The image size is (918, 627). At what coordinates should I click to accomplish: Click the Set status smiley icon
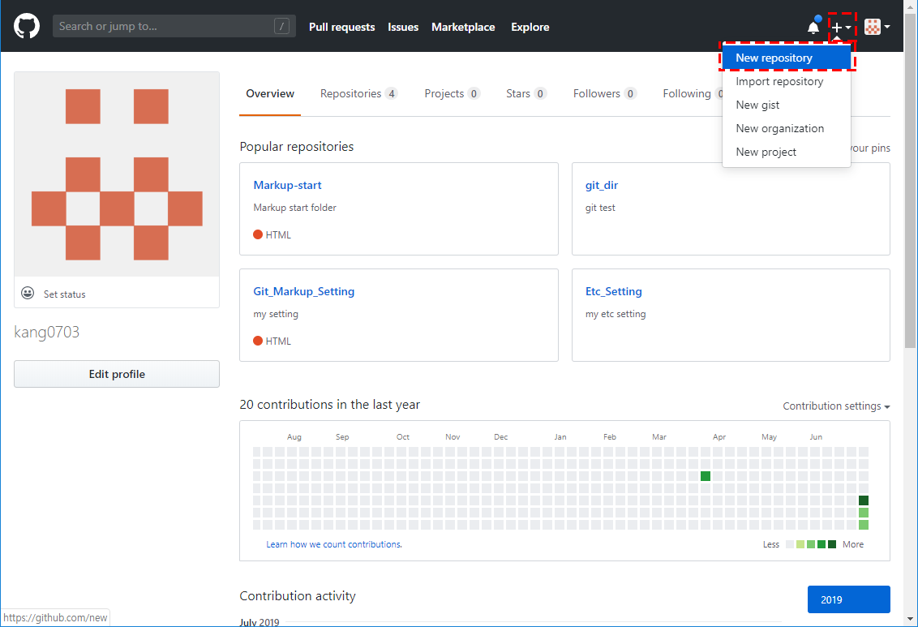tap(28, 294)
